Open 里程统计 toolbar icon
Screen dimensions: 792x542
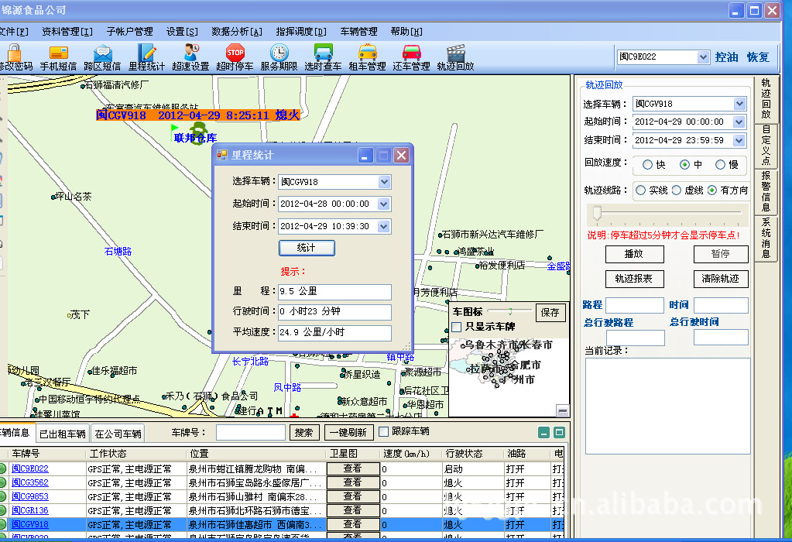[146, 53]
